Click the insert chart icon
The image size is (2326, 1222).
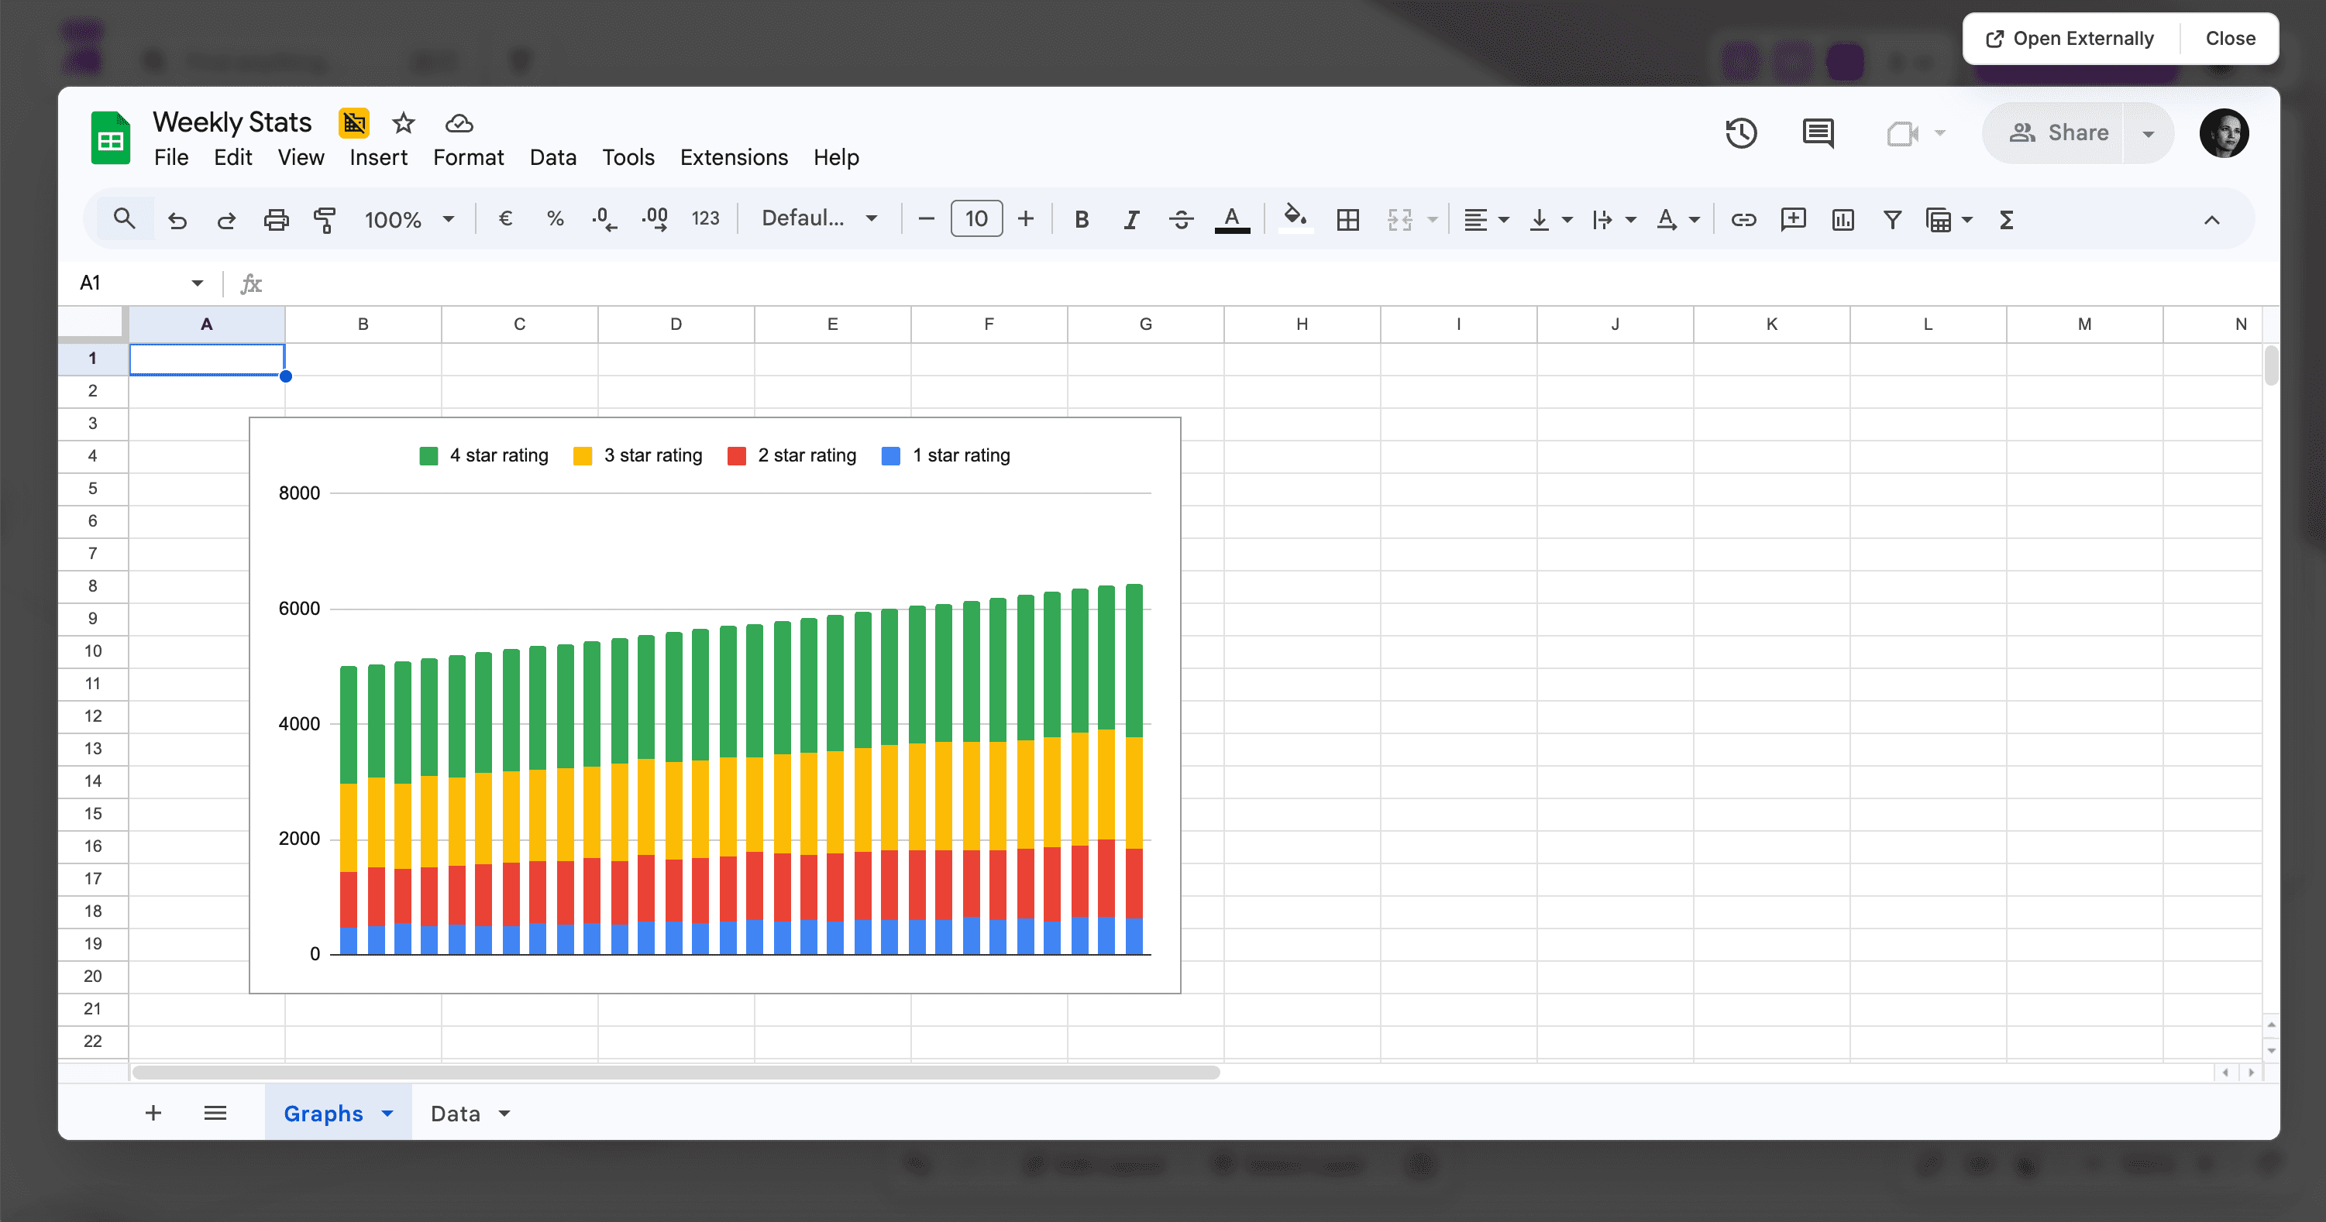[1843, 219]
